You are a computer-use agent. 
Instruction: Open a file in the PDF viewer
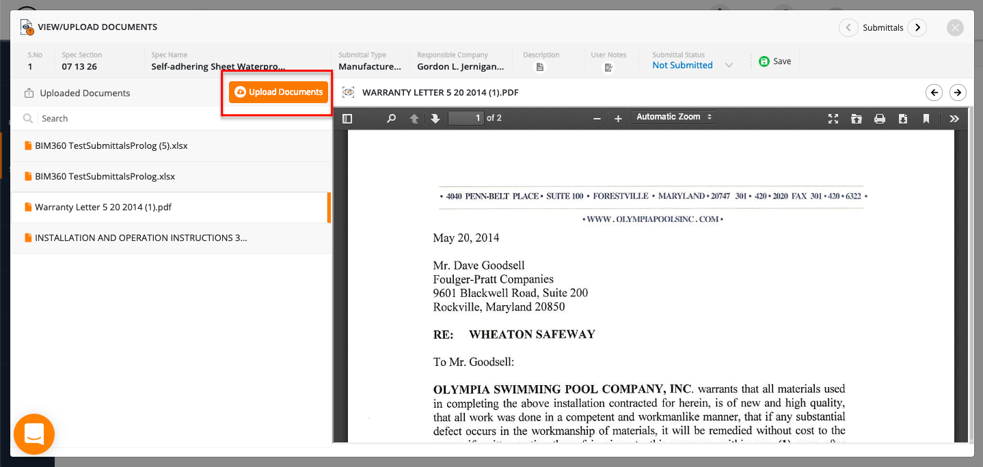click(x=857, y=119)
